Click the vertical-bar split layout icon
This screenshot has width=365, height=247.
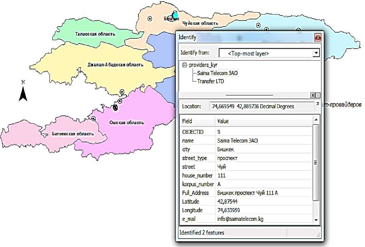(318, 95)
